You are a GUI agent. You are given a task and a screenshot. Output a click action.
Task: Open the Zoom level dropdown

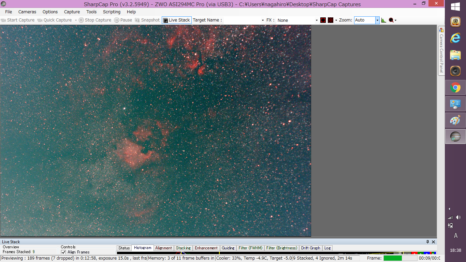pos(367,20)
